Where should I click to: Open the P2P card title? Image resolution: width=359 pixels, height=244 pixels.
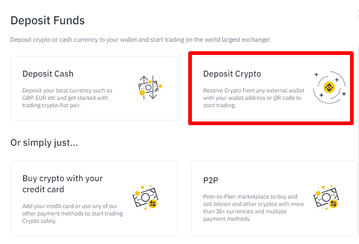tap(211, 179)
